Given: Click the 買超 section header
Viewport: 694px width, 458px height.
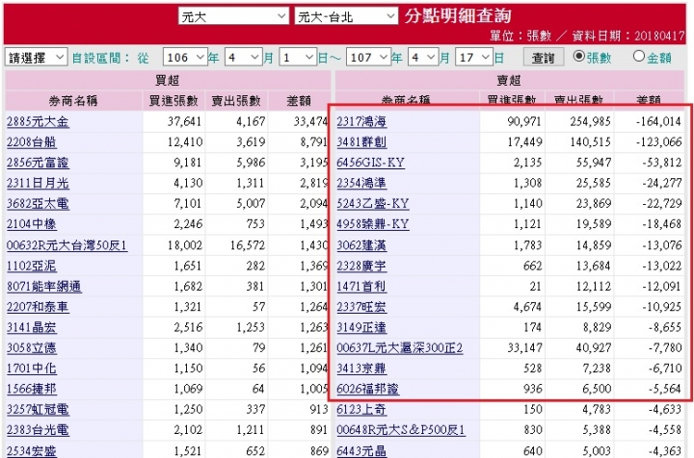Looking at the screenshot, I should 168,81.
